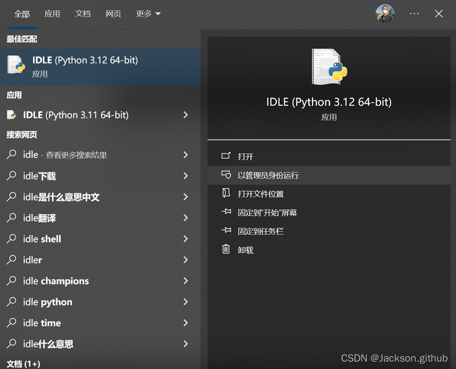This screenshot has height=369, width=456.
Task: Expand the idle champions suggestion arrow
Action: (x=186, y=281)
